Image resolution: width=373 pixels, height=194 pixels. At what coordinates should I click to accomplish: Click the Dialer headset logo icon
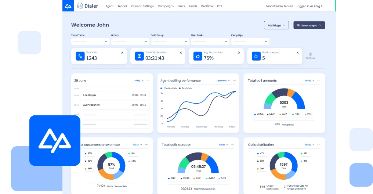tap(80, 6)
